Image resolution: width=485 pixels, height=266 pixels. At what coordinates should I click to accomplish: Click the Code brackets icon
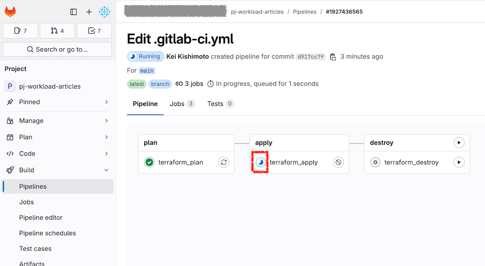click(10, 154)
